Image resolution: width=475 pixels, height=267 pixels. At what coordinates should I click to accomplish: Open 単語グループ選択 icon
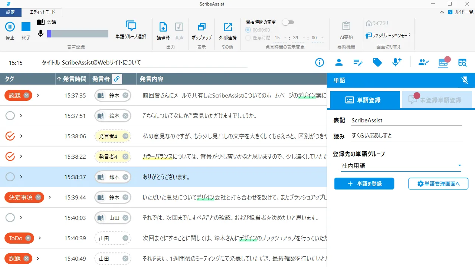point(131,26)
